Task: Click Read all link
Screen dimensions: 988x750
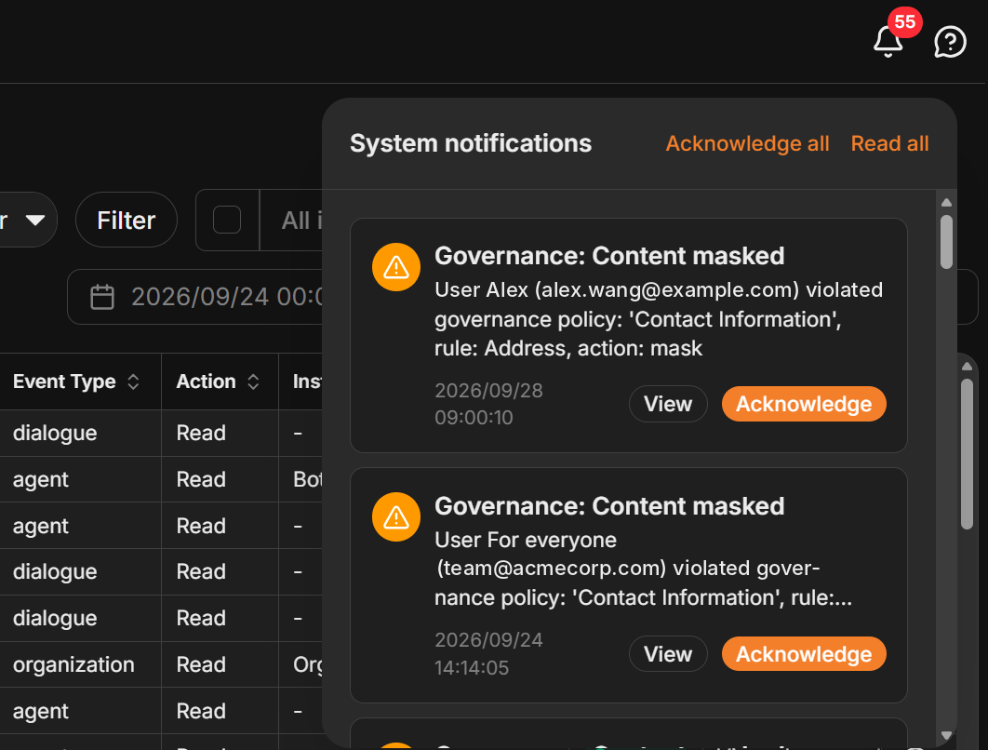Action: click(x=889, y=143)
